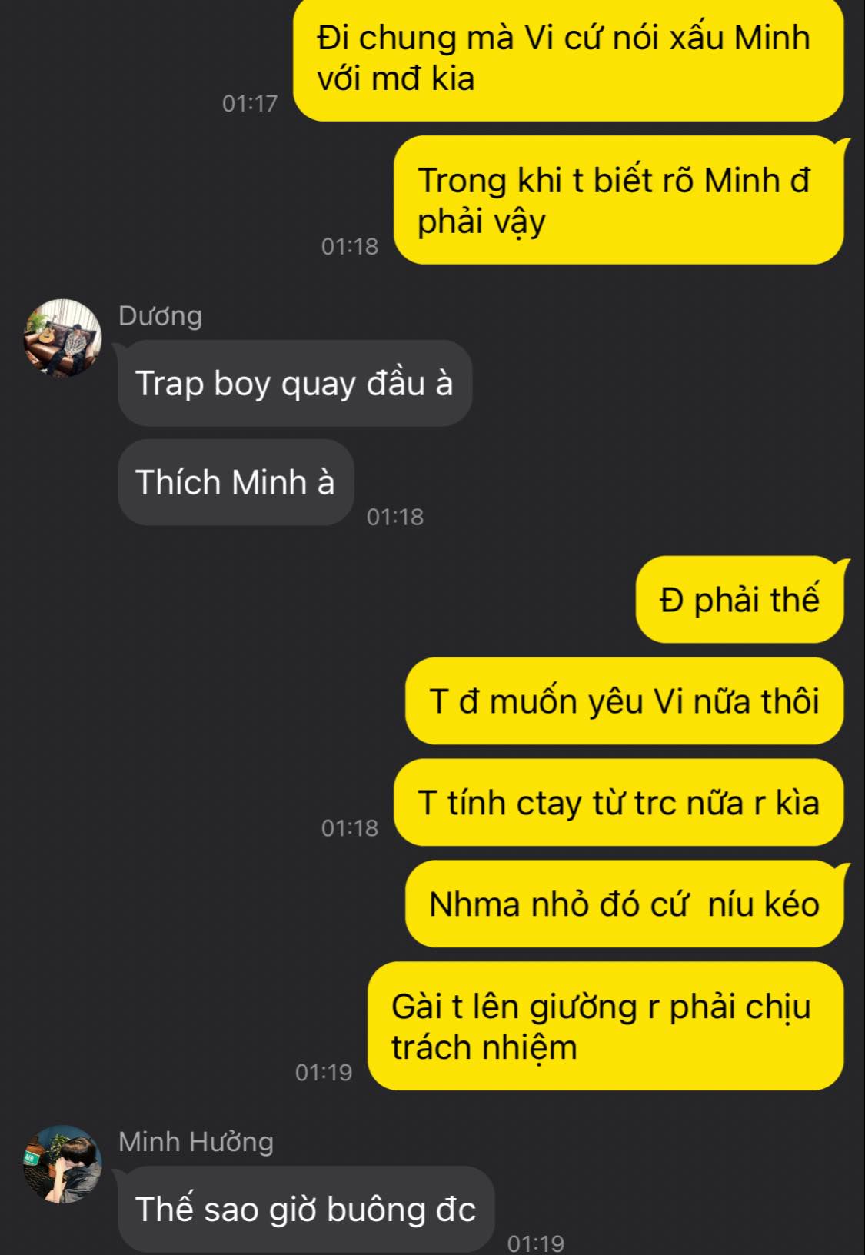This screenshot has width=865, height=1255.
Task: Open Minh Hưởng's profile avatar
Action: point(63,1164)
